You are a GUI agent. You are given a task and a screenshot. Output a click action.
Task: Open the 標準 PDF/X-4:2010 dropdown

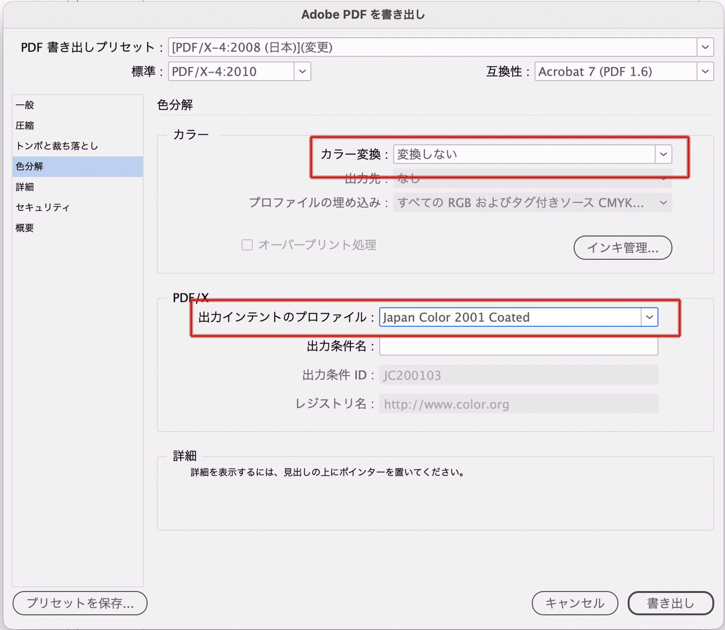(302, 71)
